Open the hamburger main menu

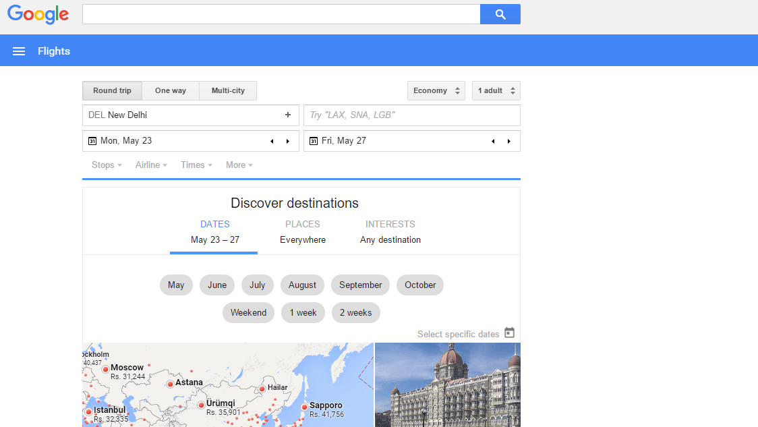pos(19,51)
